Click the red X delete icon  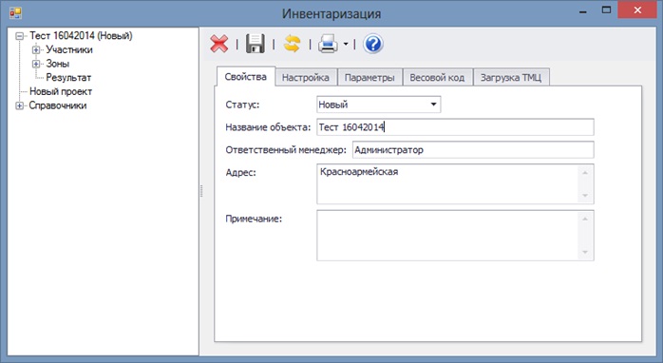pyautogui.click(x=219, y=44)
